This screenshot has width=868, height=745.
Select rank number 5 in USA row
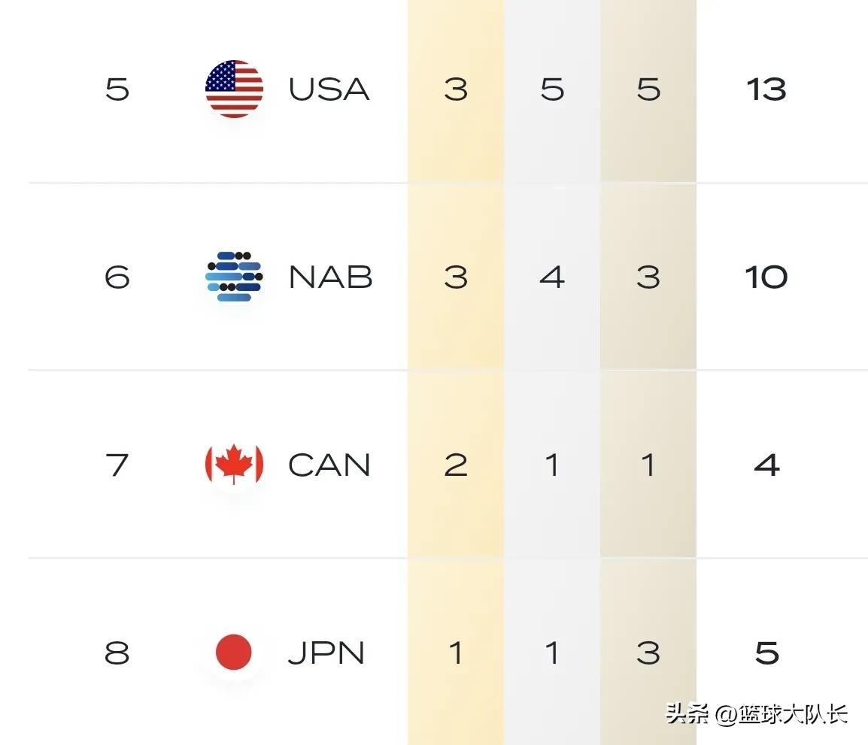click(x=117, y=89)
